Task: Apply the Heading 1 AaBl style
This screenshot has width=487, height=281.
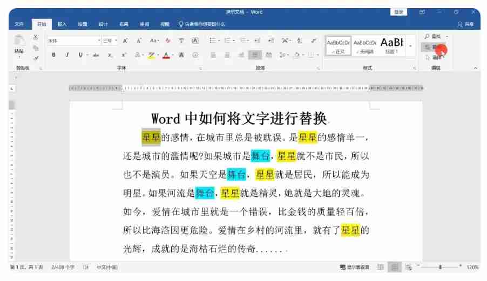Action: tap(391, 46)
